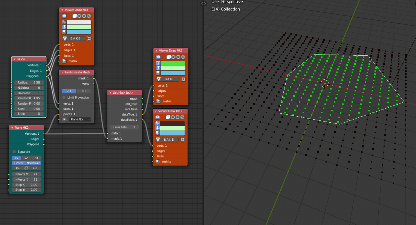Click the edge color grid icon on the middle Viewer node
Screen dimensions: 416x225
[158, 68]
